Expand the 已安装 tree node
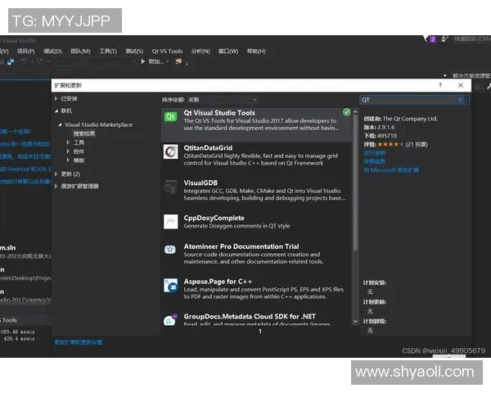 click(x=56, y=99)
